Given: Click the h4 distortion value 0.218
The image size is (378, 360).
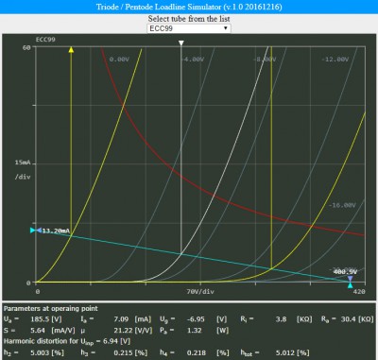Looking at the screenshot, I should pyautogui.click(x=196, y=353).
